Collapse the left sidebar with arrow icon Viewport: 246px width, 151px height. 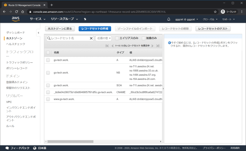(38, 33)
